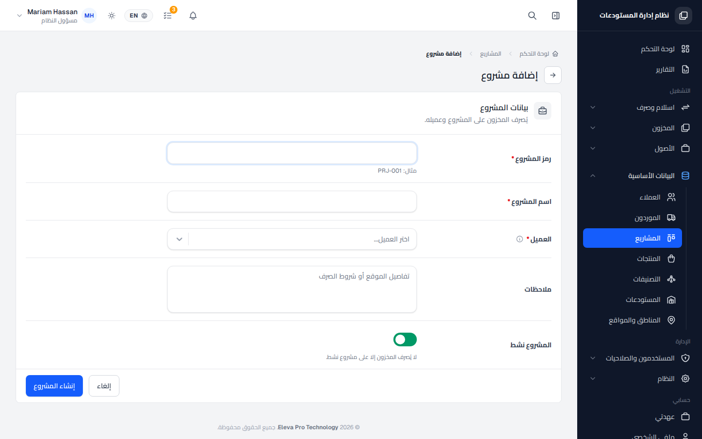The image size is (702, 439).
Task: Expand the استلام وصرف sidebar section
Action: [x=640, y=107]
